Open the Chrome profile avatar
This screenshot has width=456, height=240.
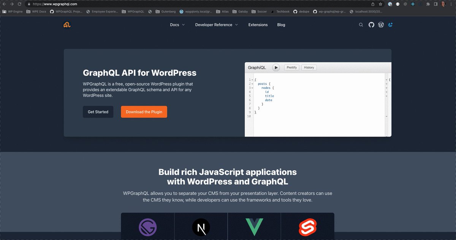[x=443, y=4]
